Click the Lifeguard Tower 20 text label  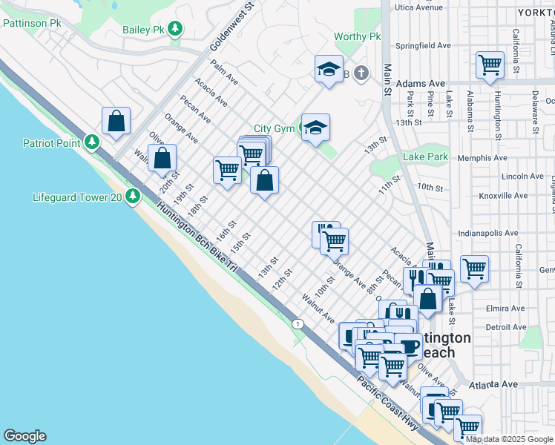coord(77,197)
